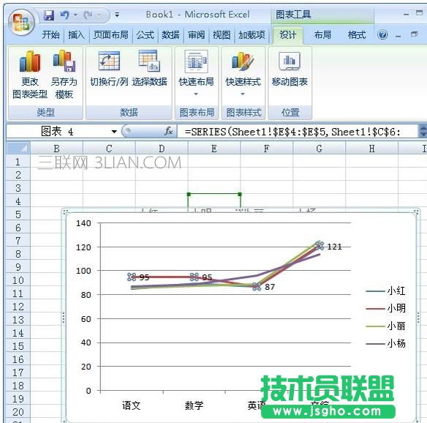Switch to the 视图 tab
Viewport: 427px width, 423px height.
(x=222, y=35)
